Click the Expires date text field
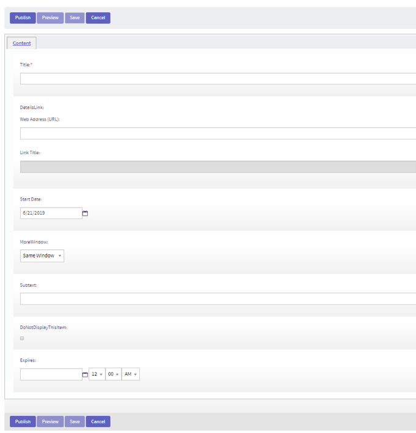 pyautogui.click(x=51, y=374)
